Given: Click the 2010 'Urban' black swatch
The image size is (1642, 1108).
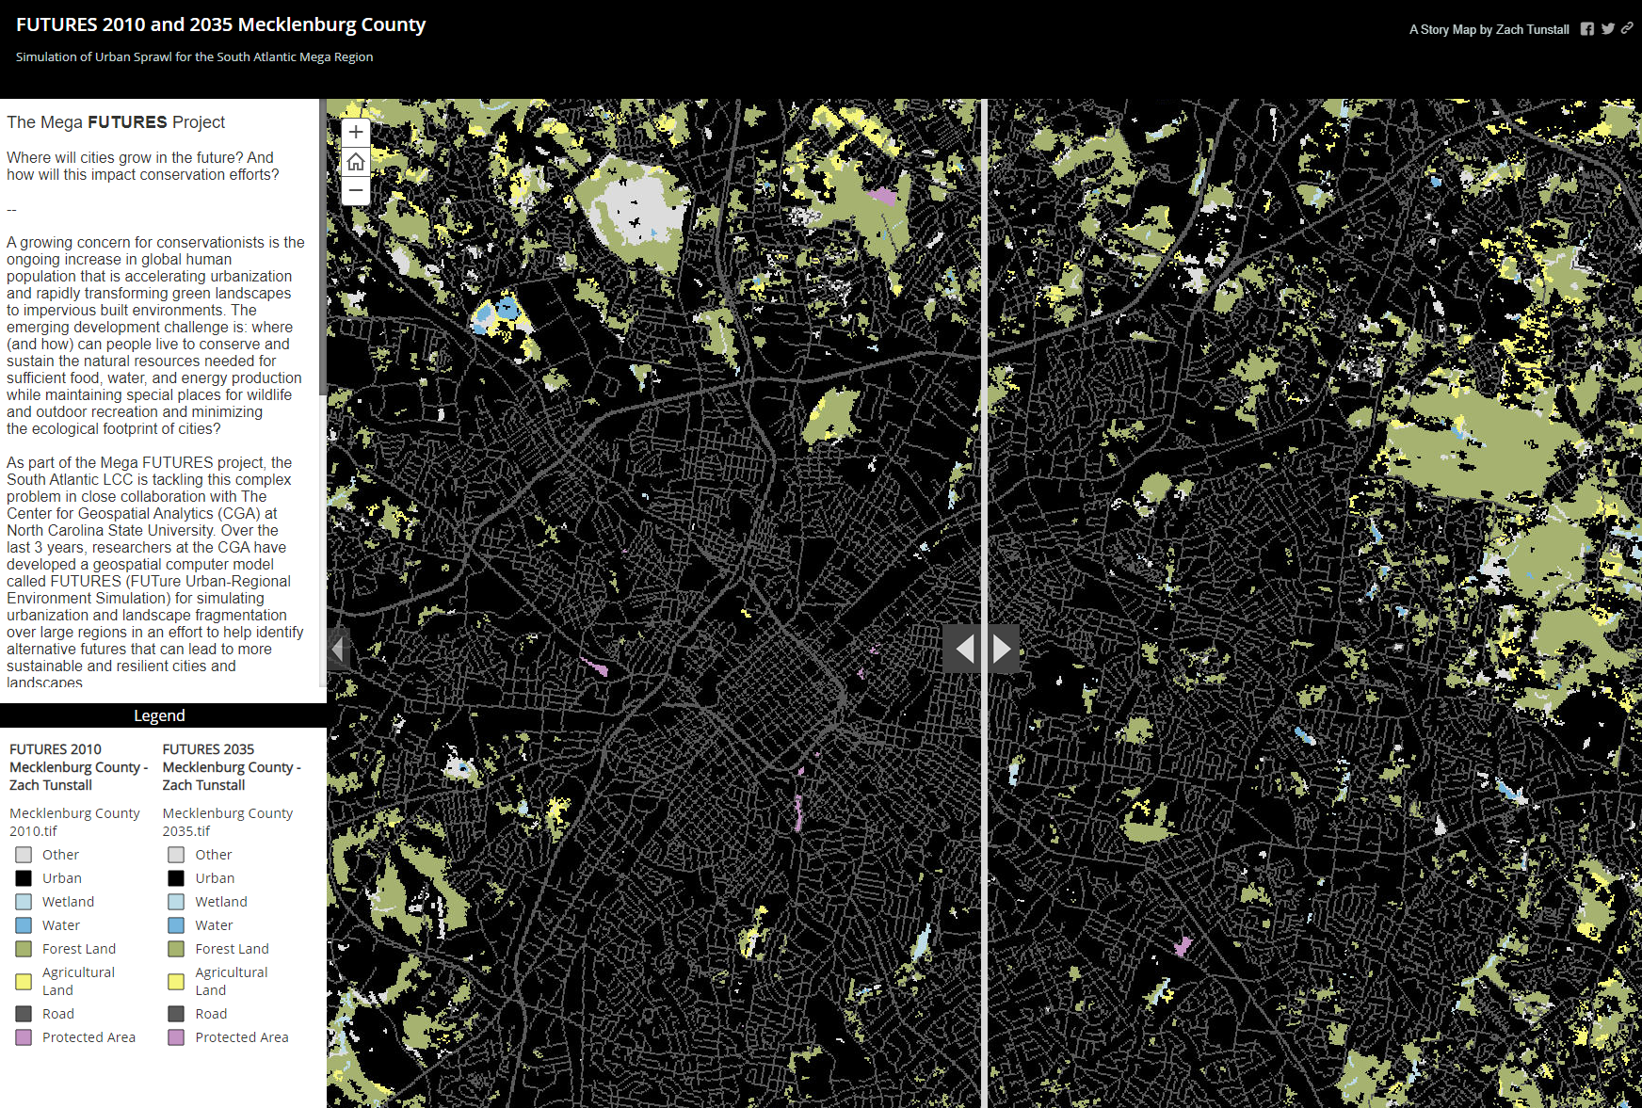Looking at the screenshot, I should coord(24,878).
